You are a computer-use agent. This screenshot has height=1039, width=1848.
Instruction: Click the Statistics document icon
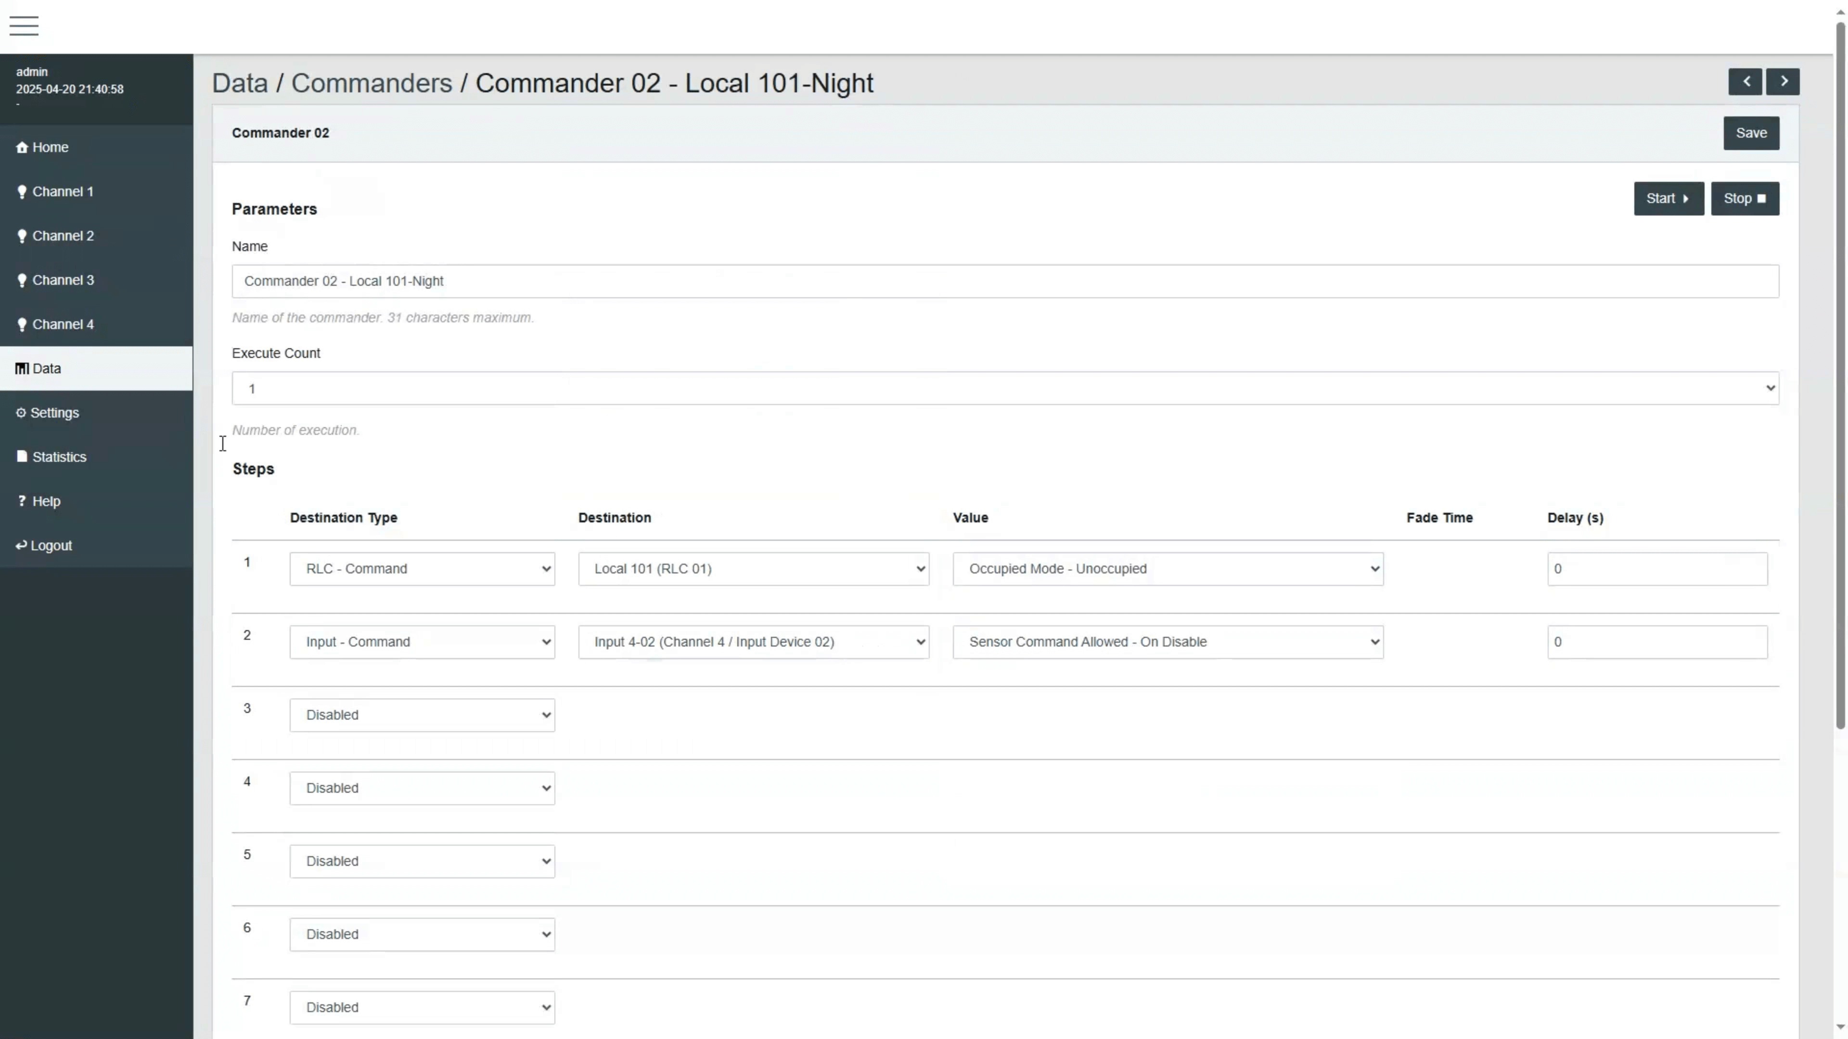(21, 457)
